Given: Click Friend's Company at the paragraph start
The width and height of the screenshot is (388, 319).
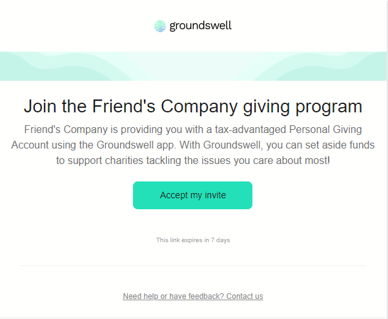Looking at the screenshot, I should point(66,130).
